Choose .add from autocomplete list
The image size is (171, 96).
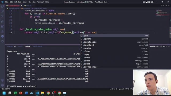point(115,35)
